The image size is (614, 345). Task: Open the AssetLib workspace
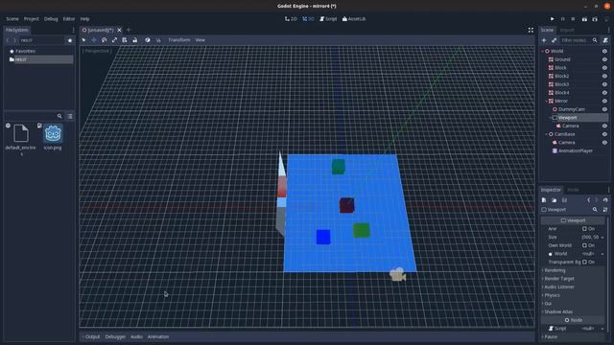click(354, 19)
